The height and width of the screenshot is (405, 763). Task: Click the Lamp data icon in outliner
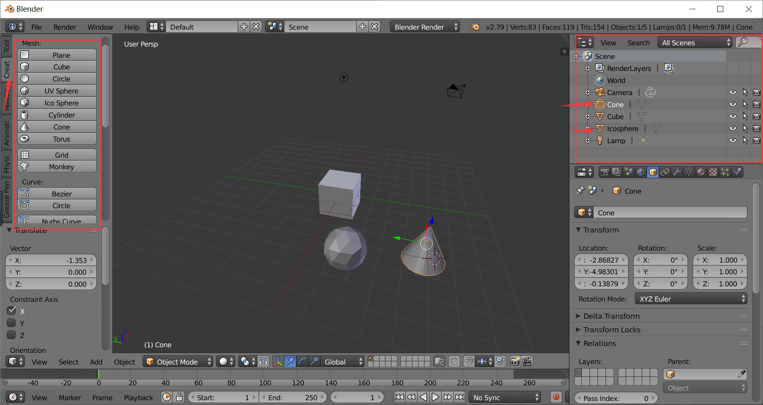pos(643,141)
